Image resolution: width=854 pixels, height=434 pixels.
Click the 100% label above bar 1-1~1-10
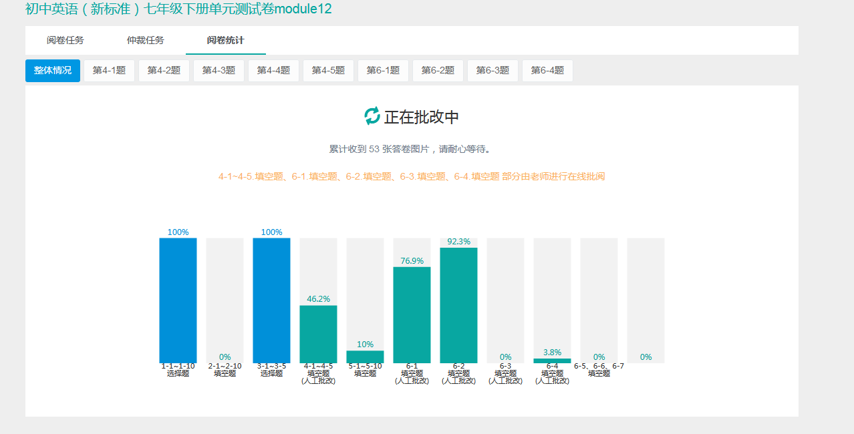pos(178,232)
